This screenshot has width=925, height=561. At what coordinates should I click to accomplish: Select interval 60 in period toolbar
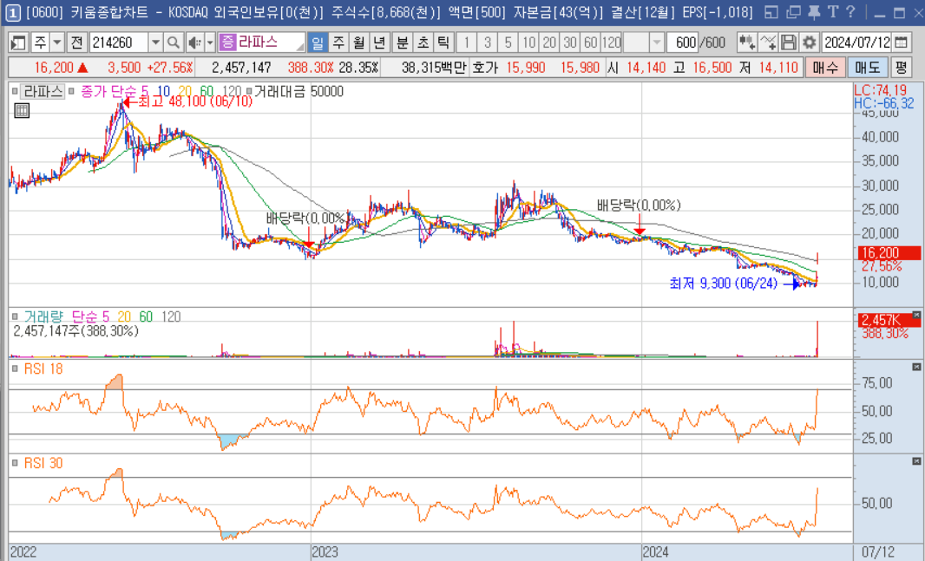click(591, 42)
